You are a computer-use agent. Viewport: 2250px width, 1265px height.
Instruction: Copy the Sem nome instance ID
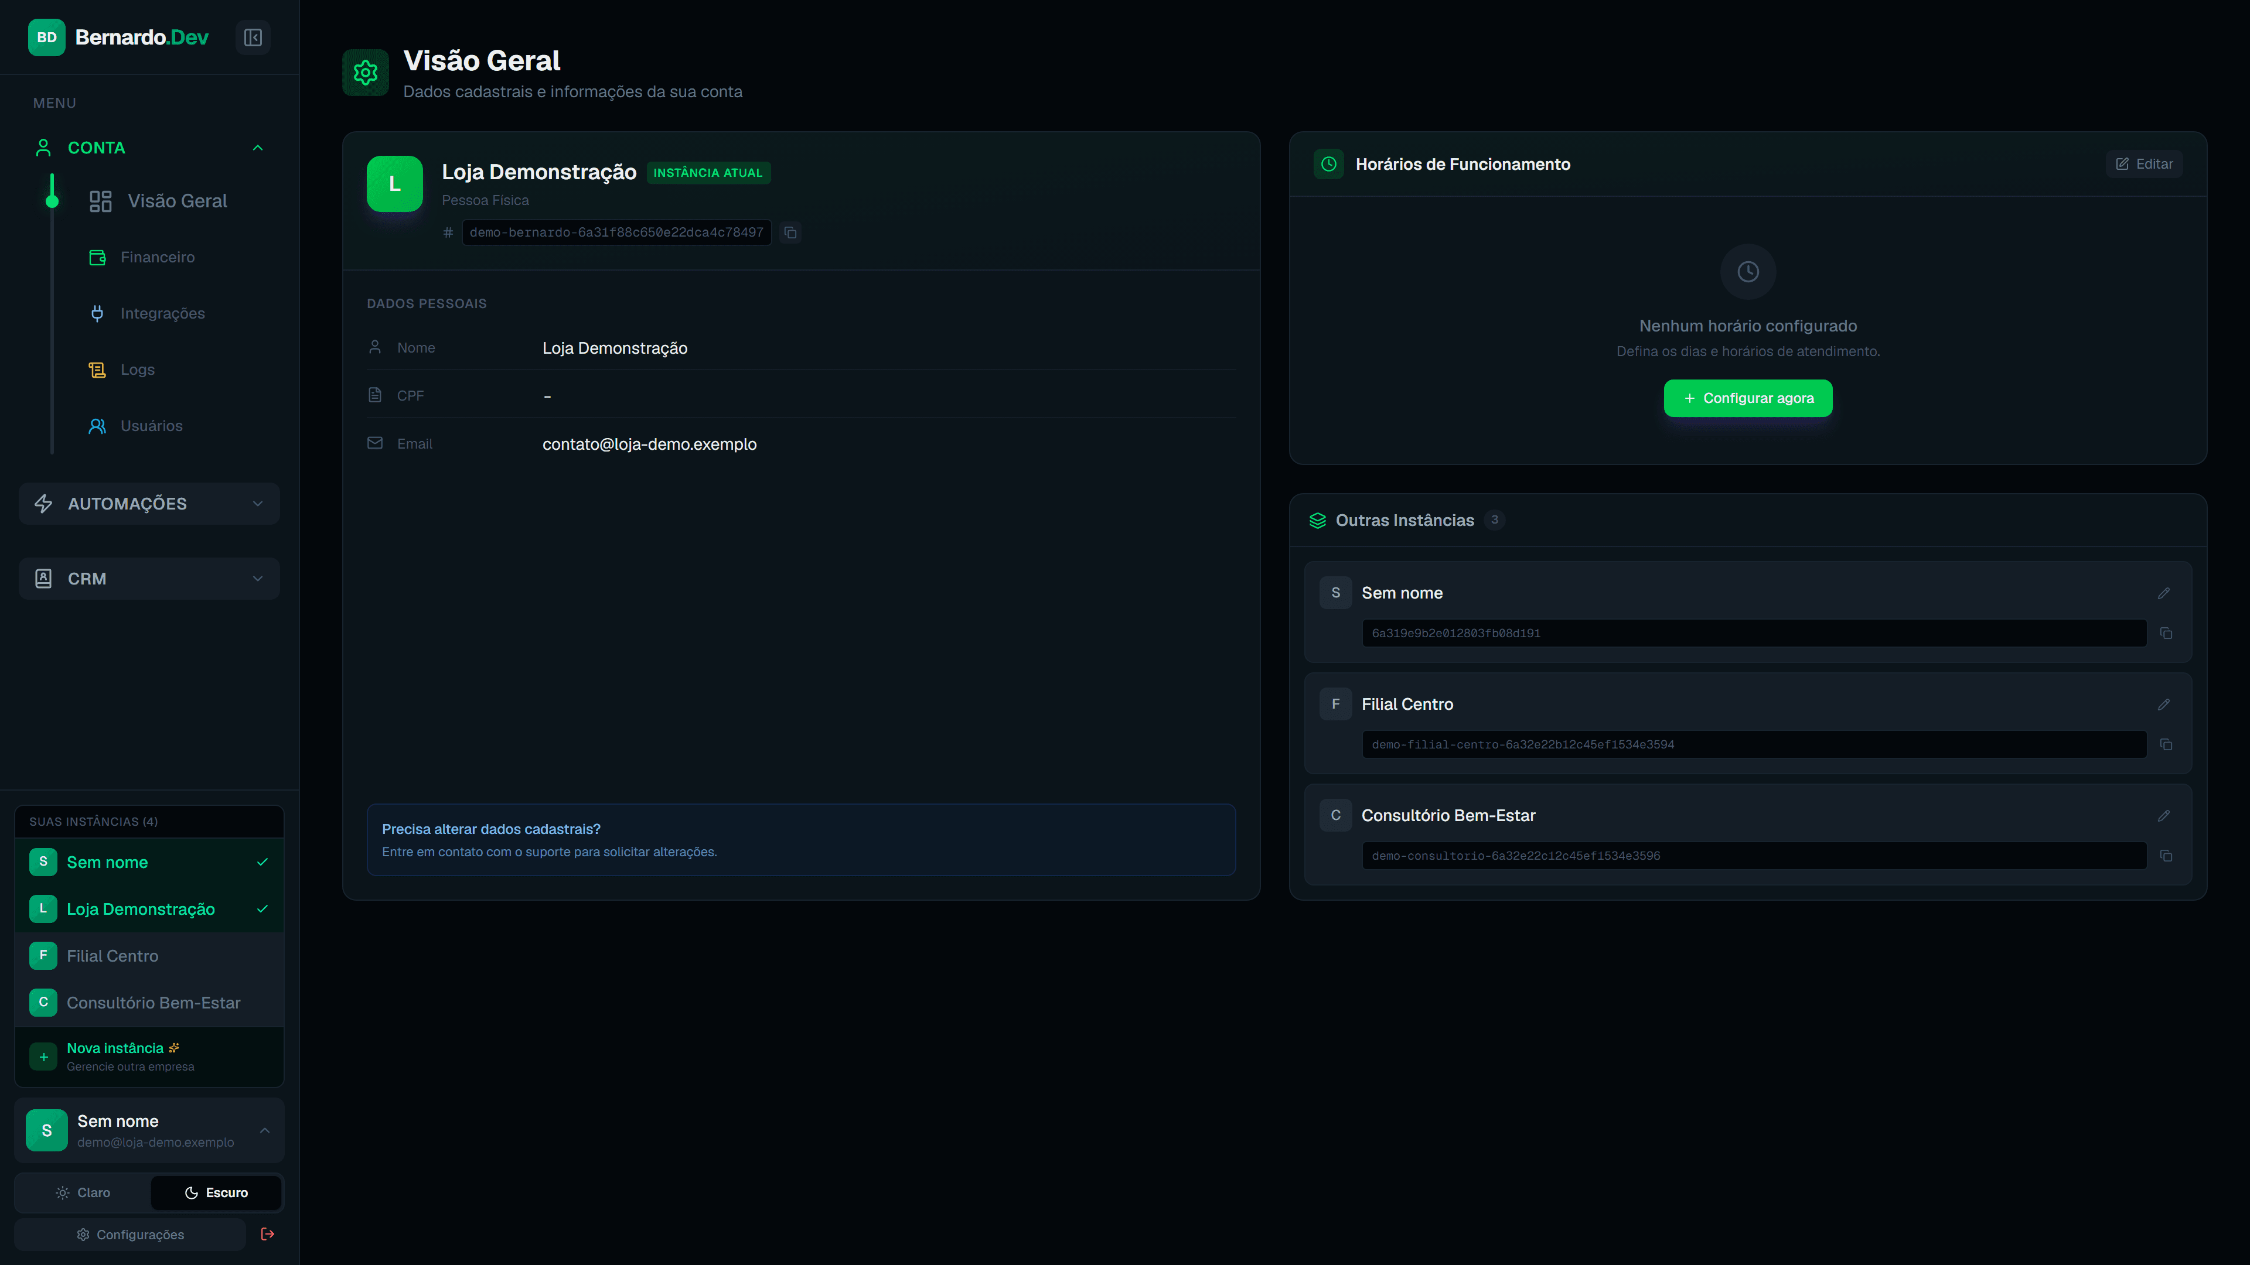2166,633
